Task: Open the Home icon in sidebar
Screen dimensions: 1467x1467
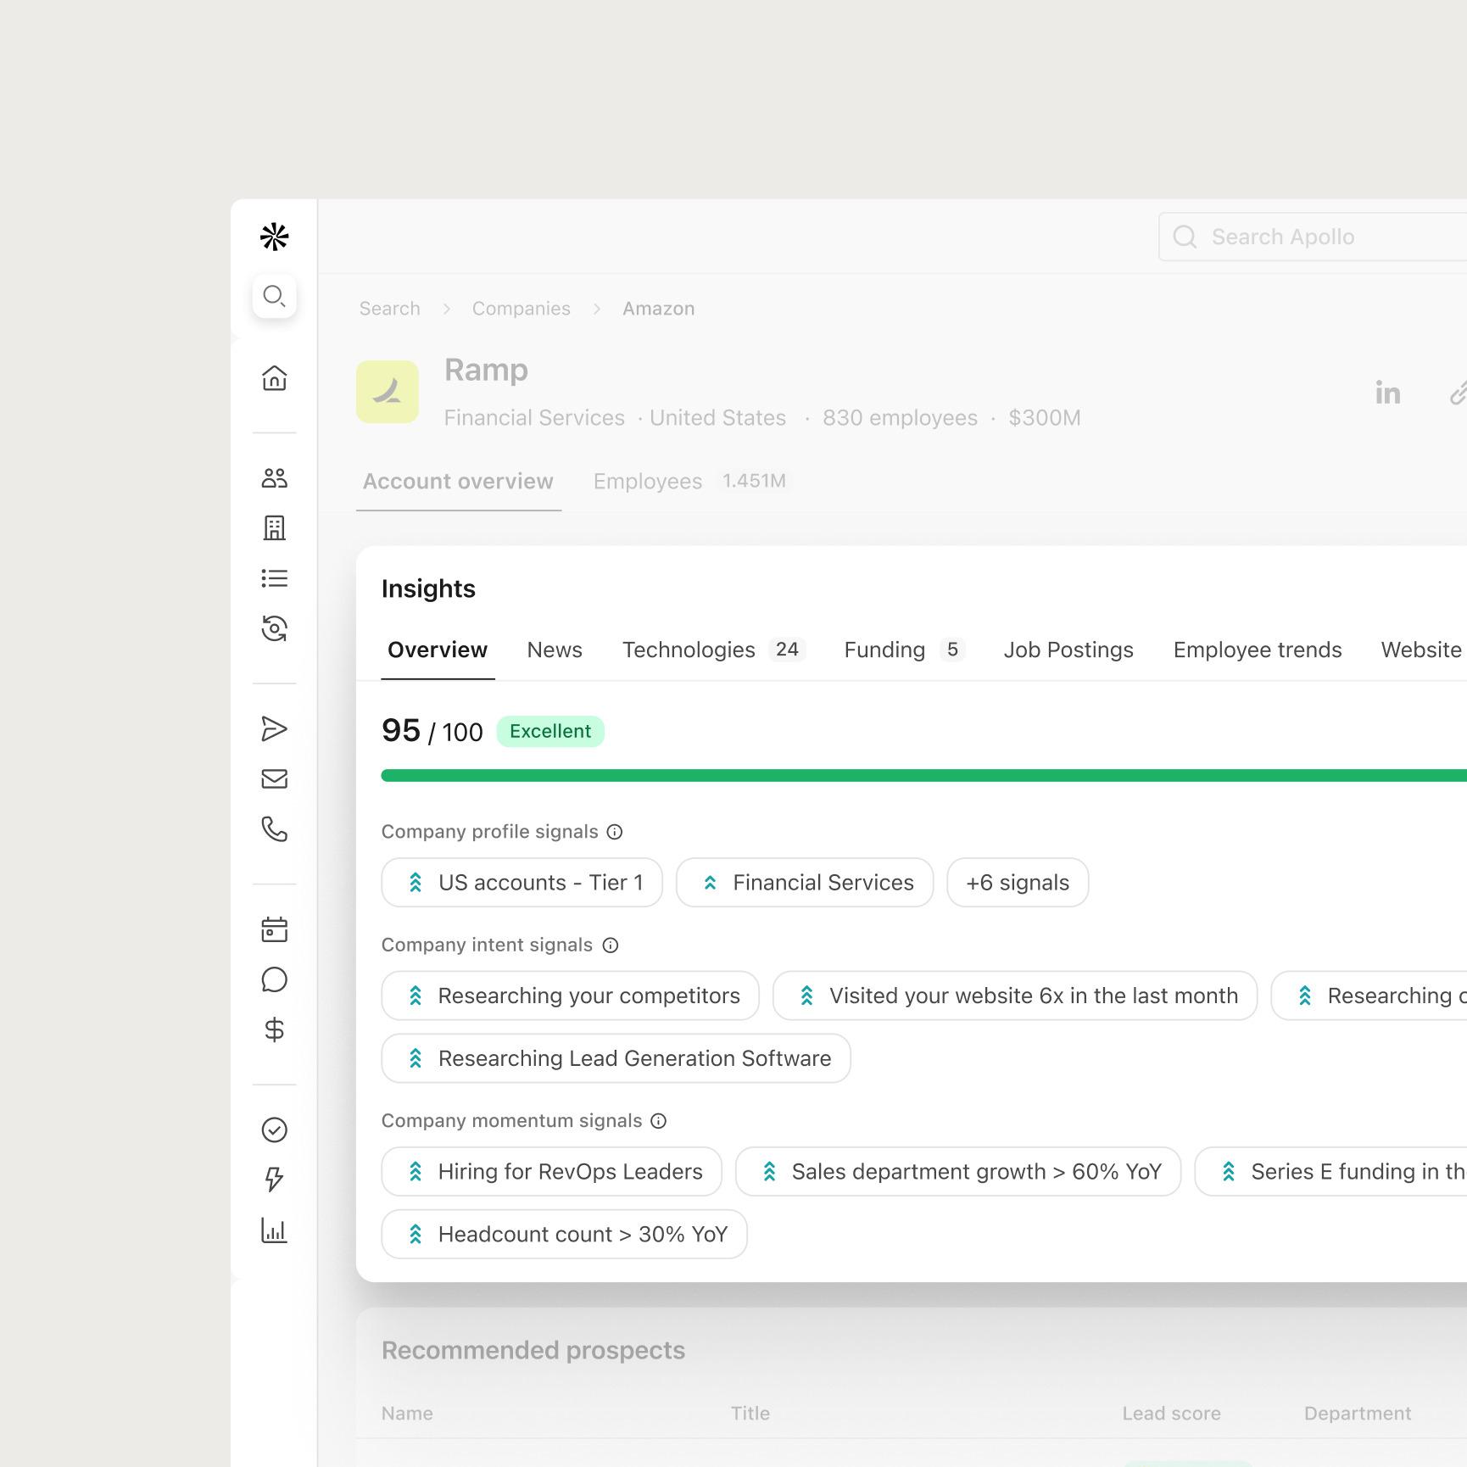Action: [274, 378]
